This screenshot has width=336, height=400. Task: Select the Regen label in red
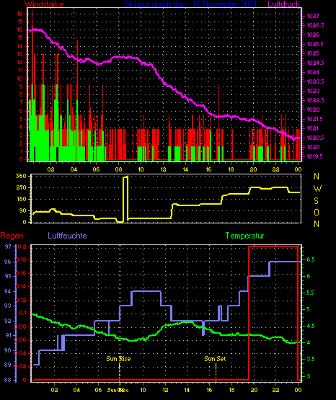tap(12, 236)
